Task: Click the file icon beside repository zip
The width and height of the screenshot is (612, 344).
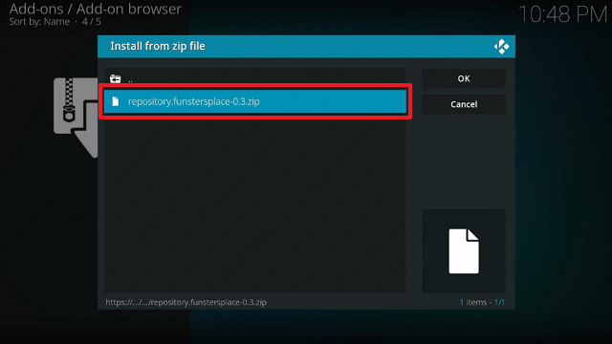Action: [x=115, y=101]
